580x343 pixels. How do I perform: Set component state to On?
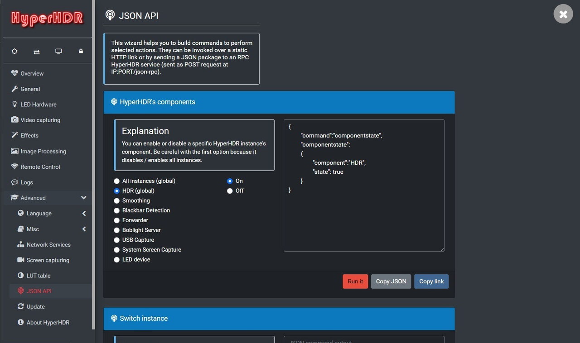(230, 181)
